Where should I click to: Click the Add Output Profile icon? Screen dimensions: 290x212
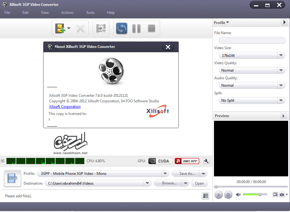(101, 29)
